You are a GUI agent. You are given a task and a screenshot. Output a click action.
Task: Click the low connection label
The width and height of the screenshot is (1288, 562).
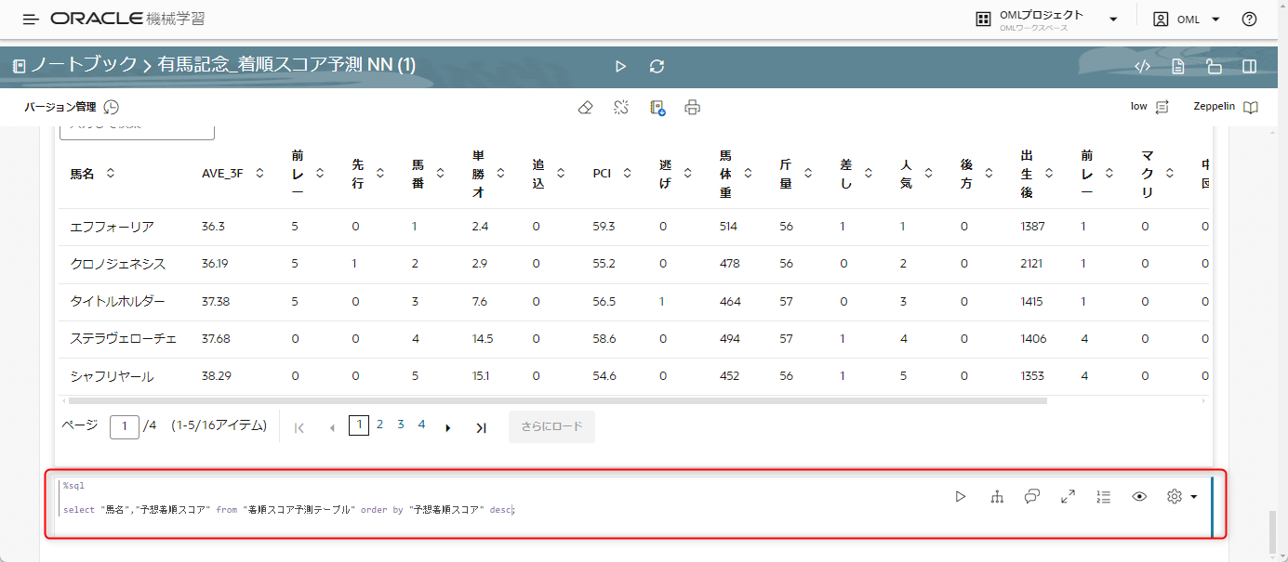pos(1139,107)
